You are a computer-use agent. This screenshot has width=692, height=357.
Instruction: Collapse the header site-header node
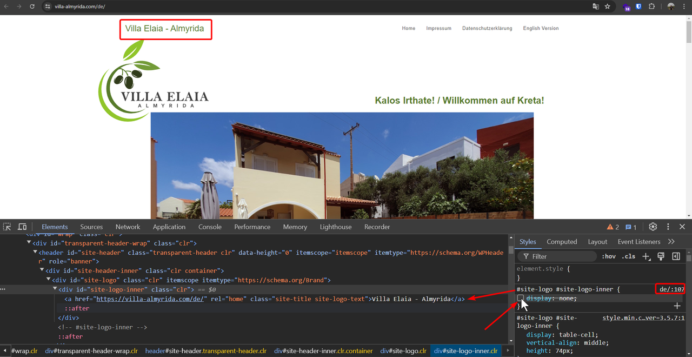coord(35,253)
